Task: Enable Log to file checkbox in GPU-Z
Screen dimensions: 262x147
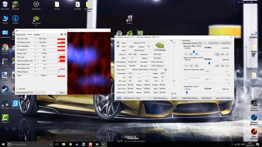Action: click(17, 89)
